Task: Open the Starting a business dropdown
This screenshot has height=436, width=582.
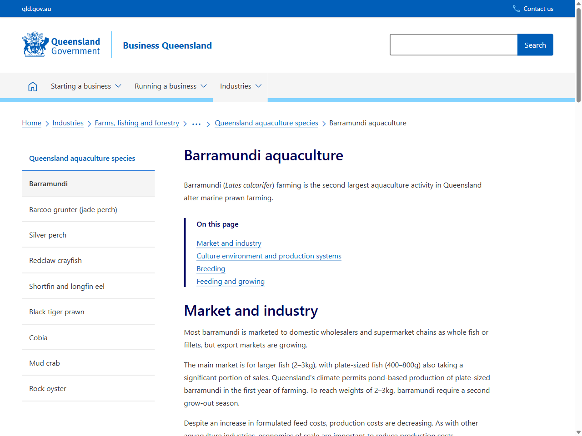Action: 85,86
